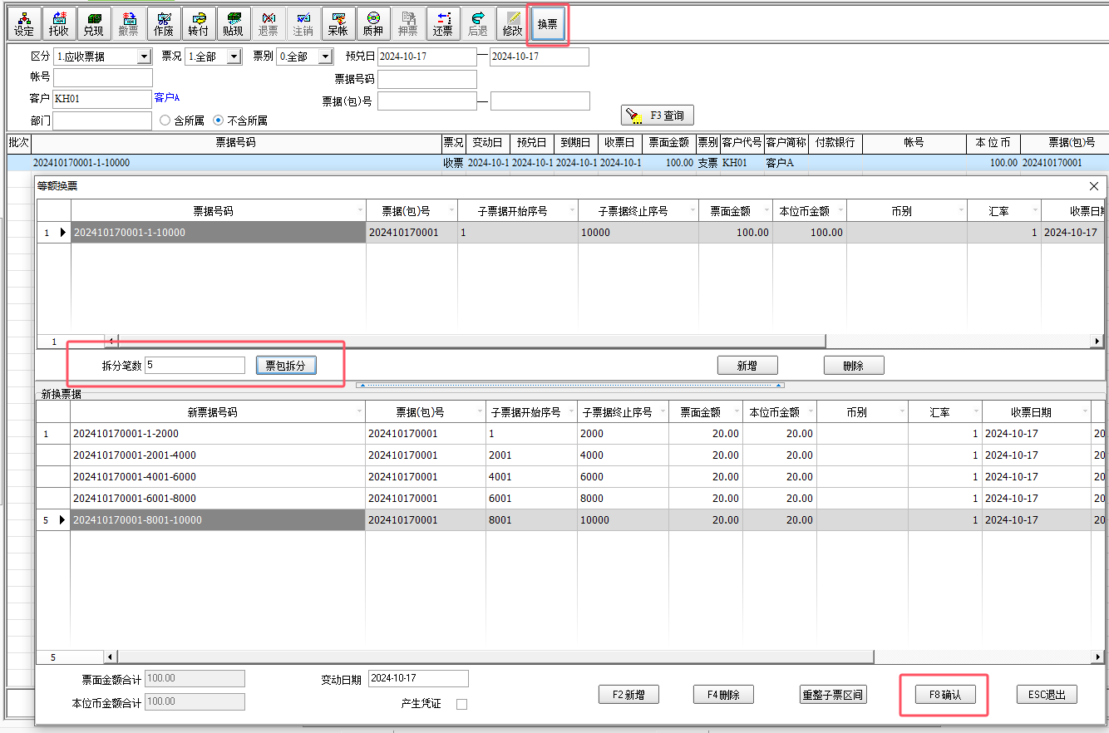
Task: Click the 还票 toolbar icon
Action: [442, 23]
